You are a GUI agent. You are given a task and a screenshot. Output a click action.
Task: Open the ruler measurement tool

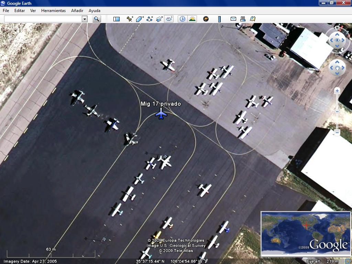click(219, 19)
